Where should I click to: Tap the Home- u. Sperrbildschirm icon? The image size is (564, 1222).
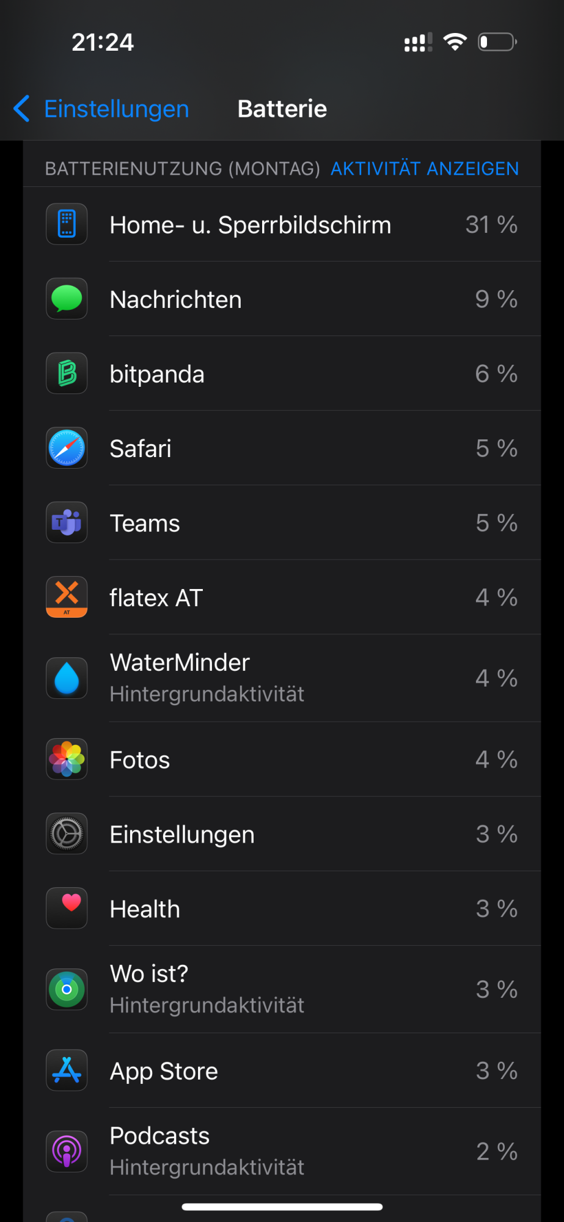[x=67, y=224]
